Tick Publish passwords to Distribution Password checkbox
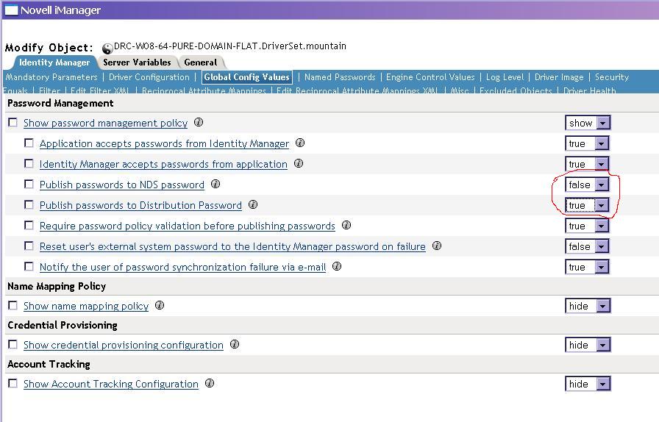 pyautogui.click(x=29, y=204)
